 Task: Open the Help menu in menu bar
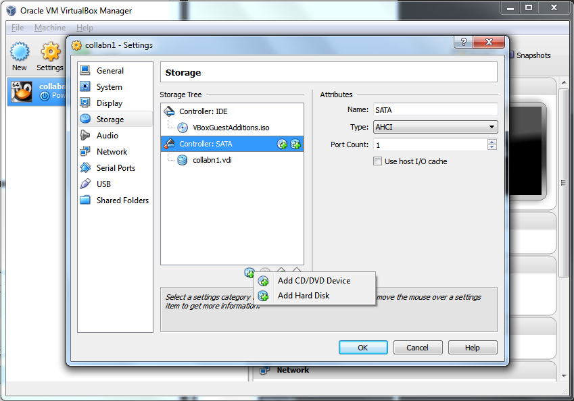click(x=85, y=28)
